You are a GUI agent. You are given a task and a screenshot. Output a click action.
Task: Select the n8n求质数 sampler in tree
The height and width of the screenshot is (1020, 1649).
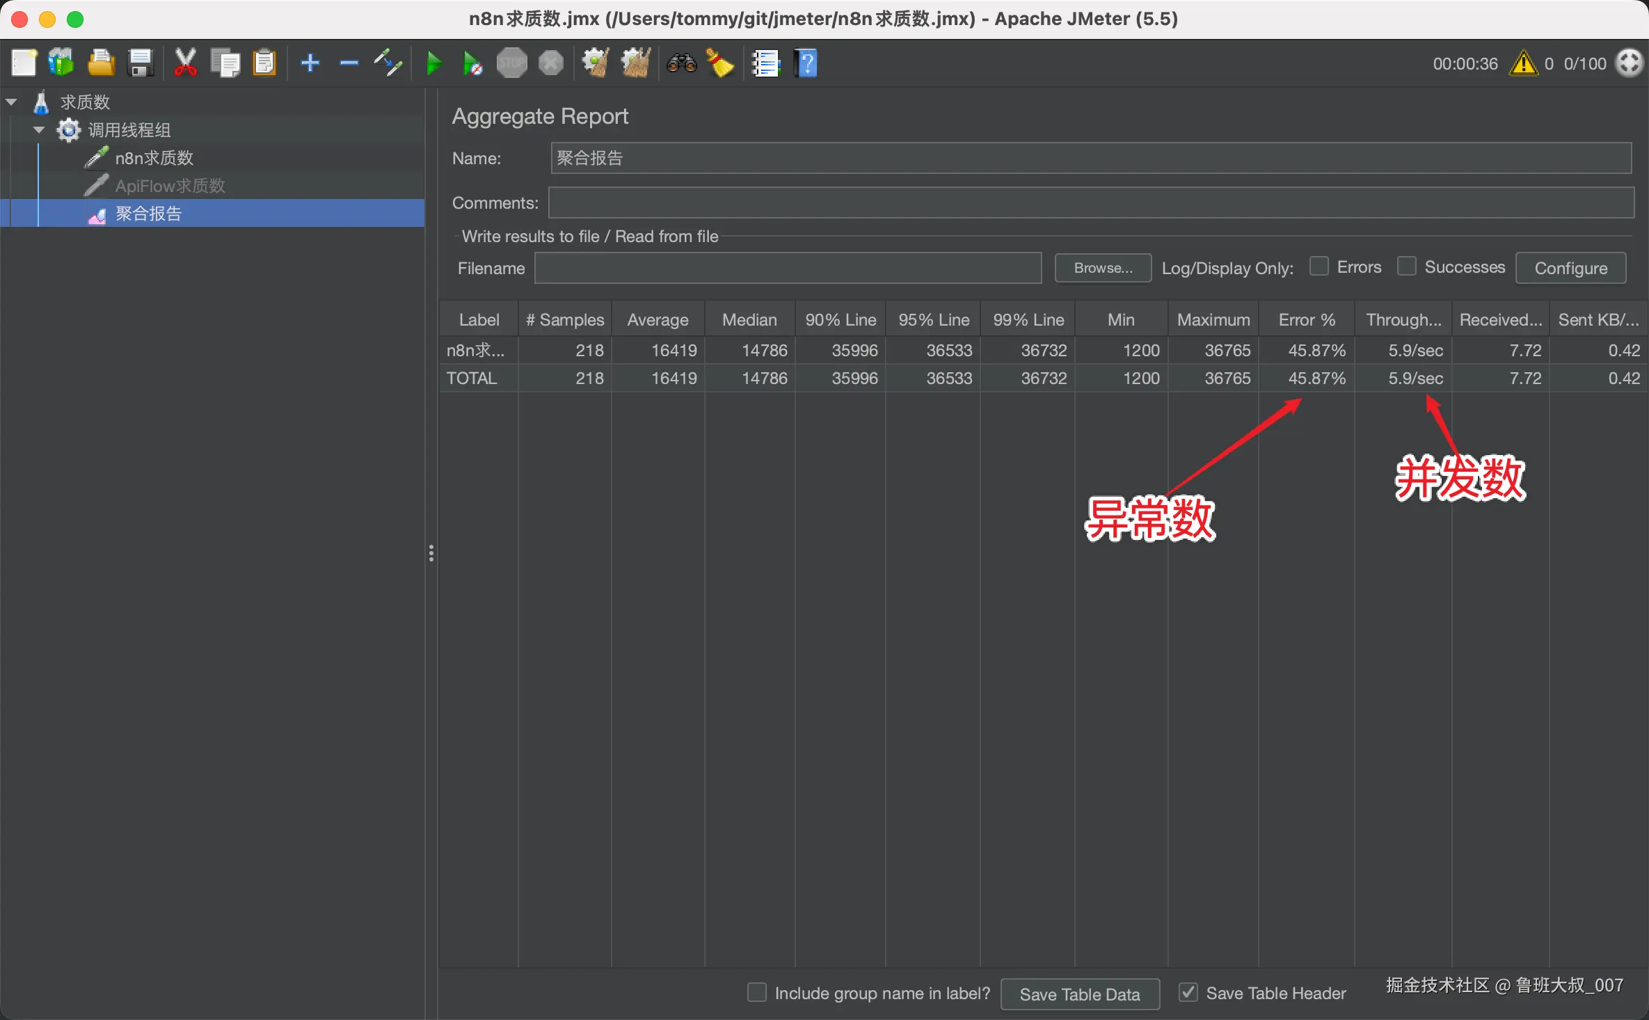154,158
